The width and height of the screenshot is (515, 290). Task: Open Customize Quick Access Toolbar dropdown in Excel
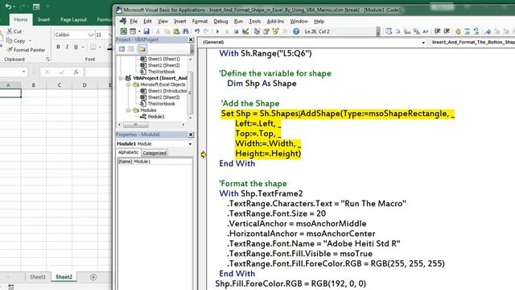click(x=48, y=6)
